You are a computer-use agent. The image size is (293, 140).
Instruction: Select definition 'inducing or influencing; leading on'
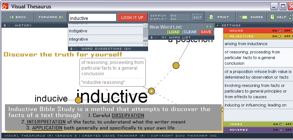tap(258, 105)
